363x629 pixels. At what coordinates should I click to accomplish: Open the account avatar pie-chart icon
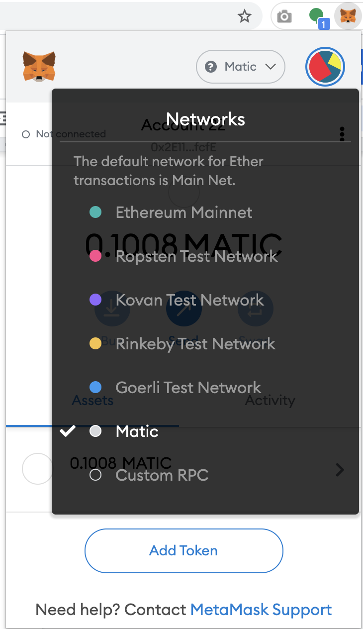325,67
